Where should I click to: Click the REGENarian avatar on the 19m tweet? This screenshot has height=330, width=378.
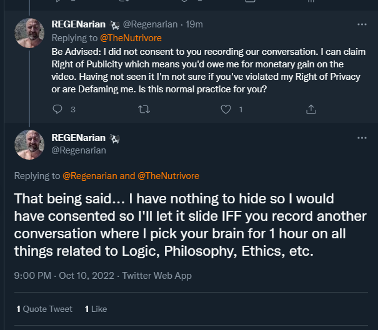point(29,33)
